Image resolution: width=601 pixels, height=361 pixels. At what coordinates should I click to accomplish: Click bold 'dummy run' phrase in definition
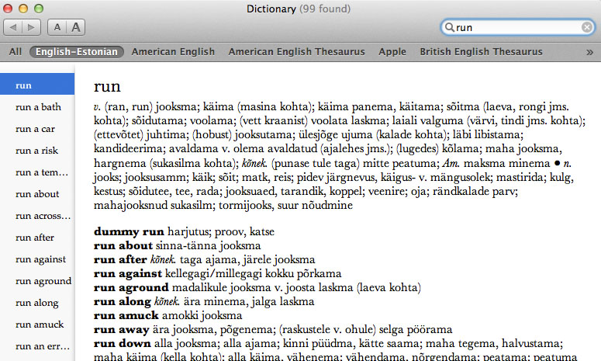pyautogui.click(x=129, y=231)
